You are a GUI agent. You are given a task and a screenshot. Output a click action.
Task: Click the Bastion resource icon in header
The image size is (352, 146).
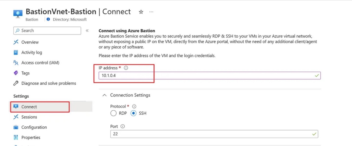point(18,14)
